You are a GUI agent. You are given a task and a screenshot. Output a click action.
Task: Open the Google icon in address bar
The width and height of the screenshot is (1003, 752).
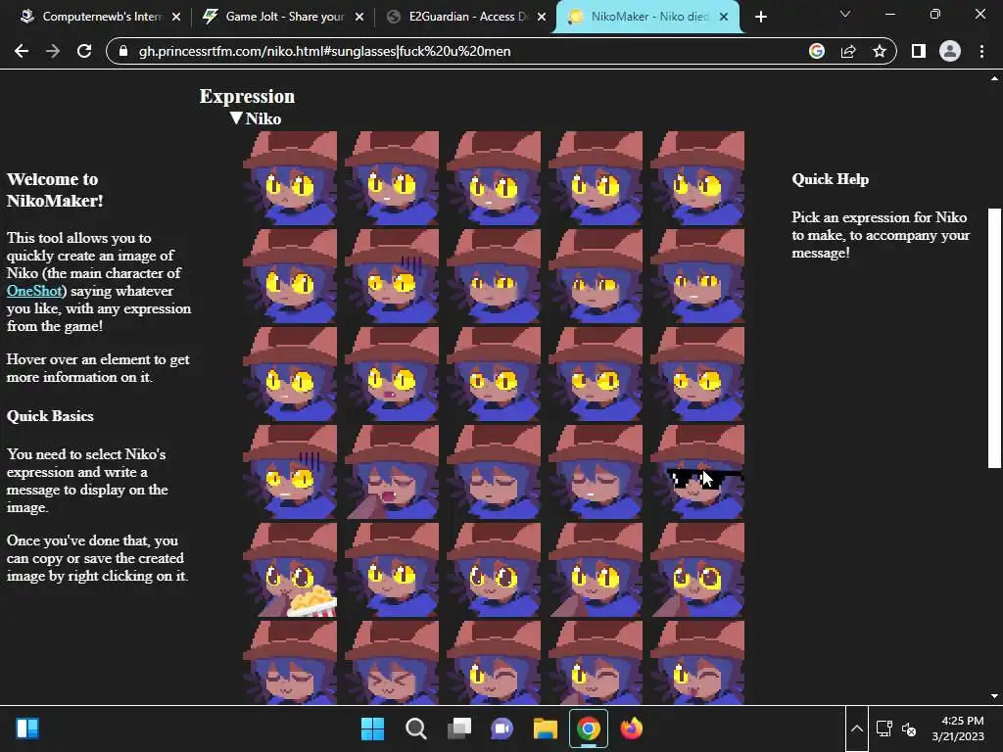[x=817, y=51]
